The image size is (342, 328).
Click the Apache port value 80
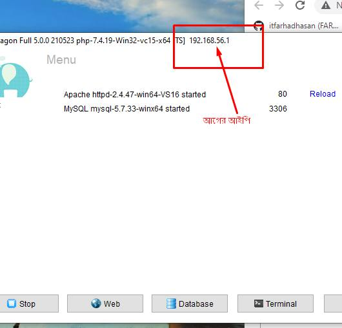[283, 94]
